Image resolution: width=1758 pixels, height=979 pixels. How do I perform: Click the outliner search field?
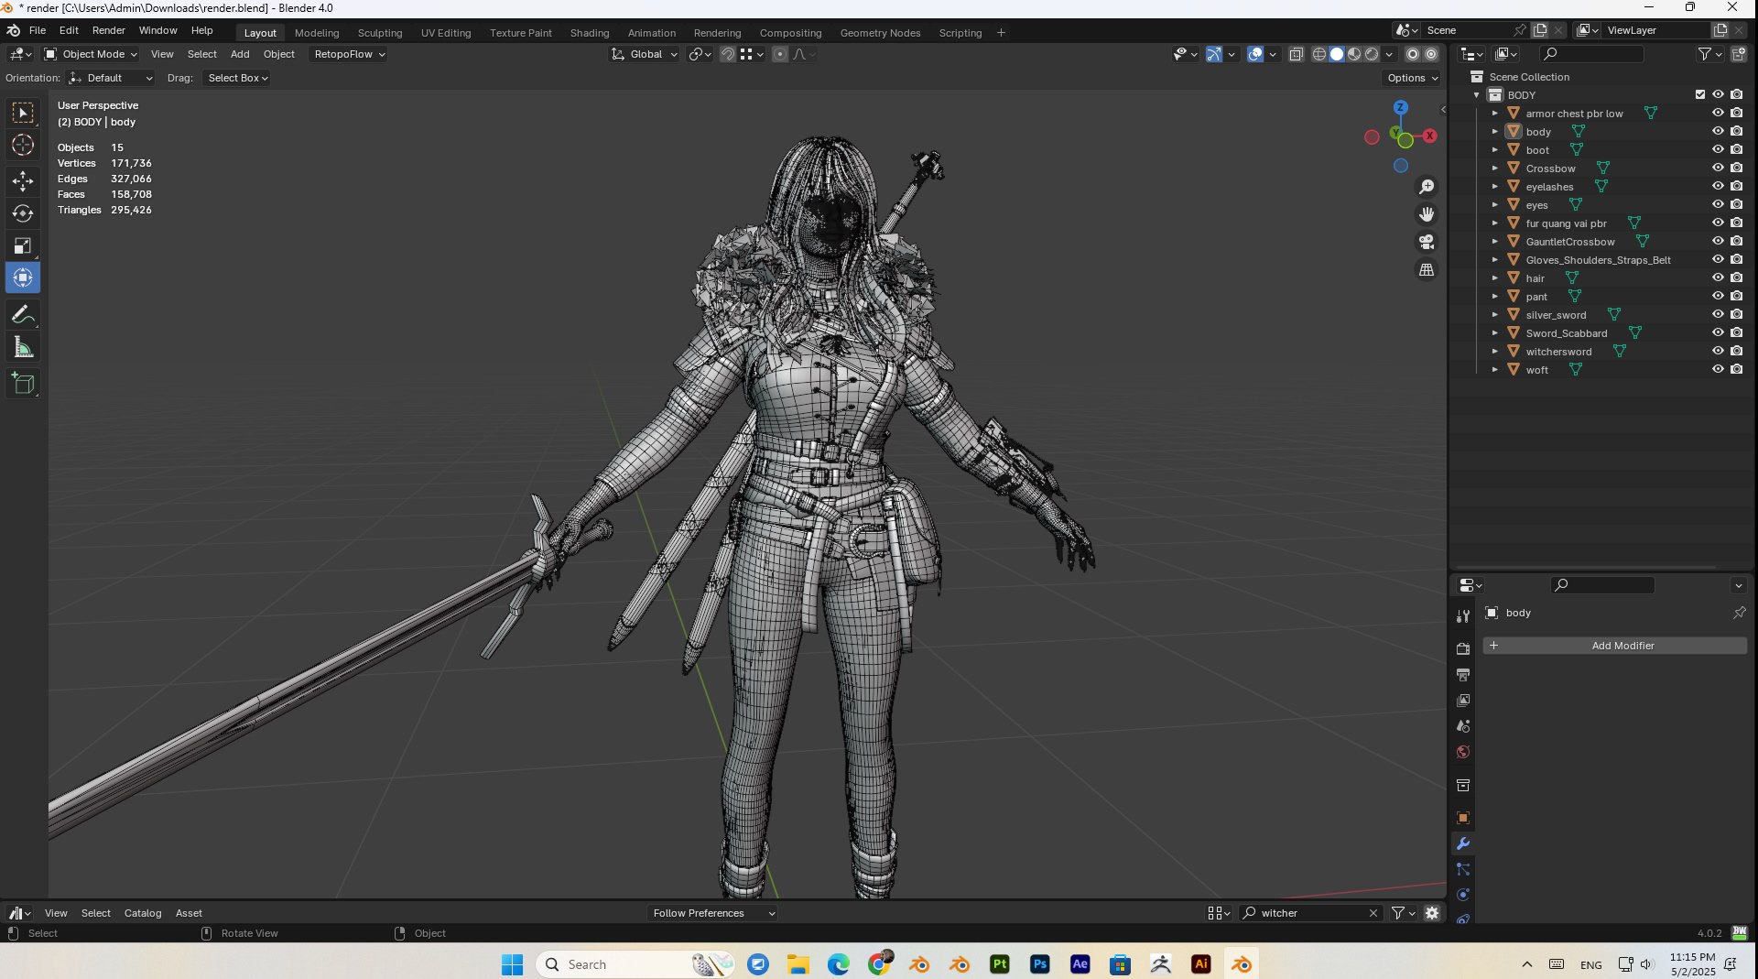click(x=1593, y=54)
